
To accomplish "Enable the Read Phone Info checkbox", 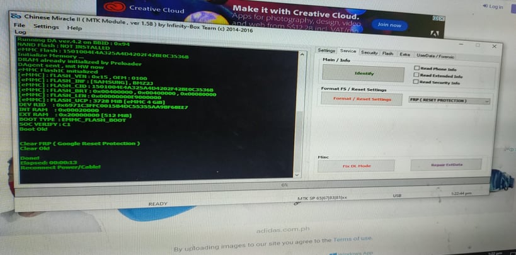I will coord(417,68).
